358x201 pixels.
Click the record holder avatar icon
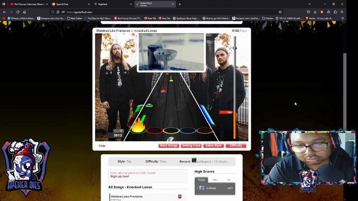click(194, 160)
